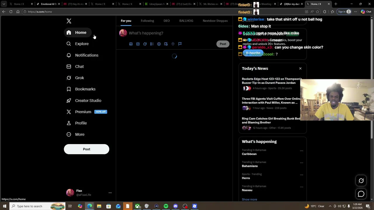This screenshot has height=210, width=374.
Task: Open the emoji picker in composer
Action: point(159,44)
